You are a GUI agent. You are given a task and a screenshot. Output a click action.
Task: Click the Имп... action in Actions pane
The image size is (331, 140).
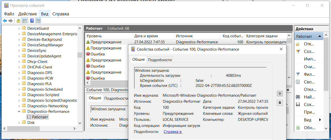coord(310,59)
